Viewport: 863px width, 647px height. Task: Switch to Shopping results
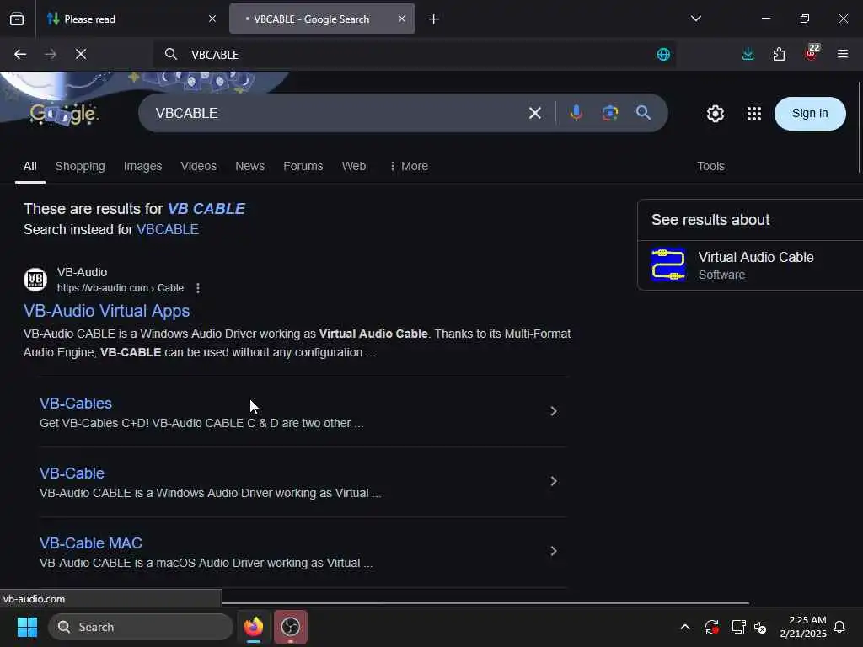pos(80,166)
